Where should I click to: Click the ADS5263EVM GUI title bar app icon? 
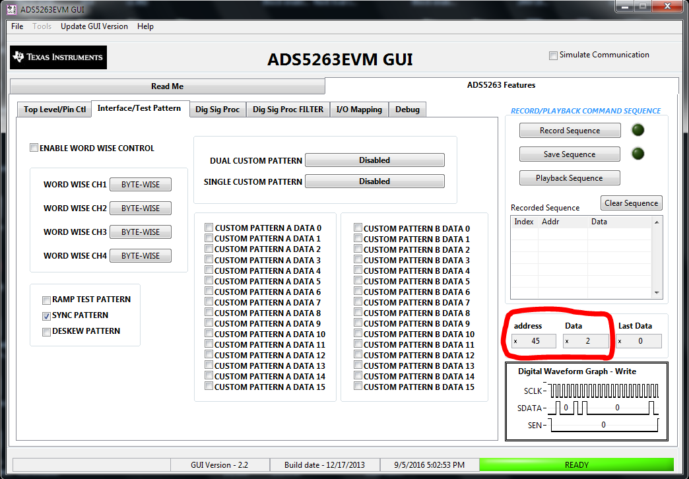(11, 9)
